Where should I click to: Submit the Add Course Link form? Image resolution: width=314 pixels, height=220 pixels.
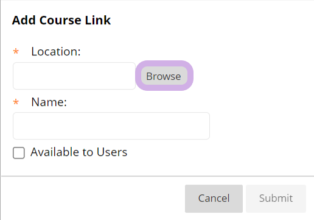click(x=276, y=199)
